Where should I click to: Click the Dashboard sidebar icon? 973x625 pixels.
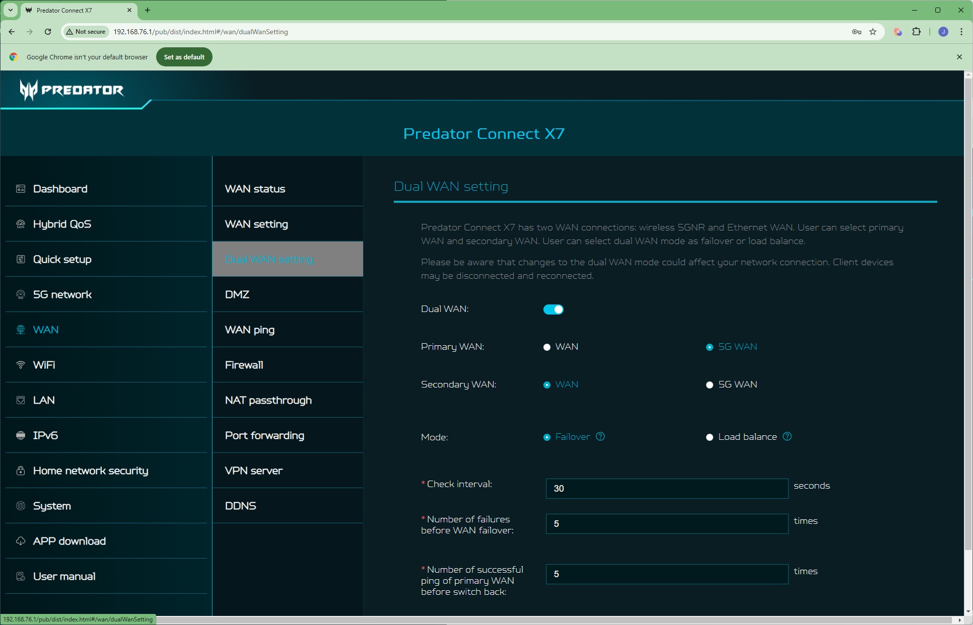(21, 189)
